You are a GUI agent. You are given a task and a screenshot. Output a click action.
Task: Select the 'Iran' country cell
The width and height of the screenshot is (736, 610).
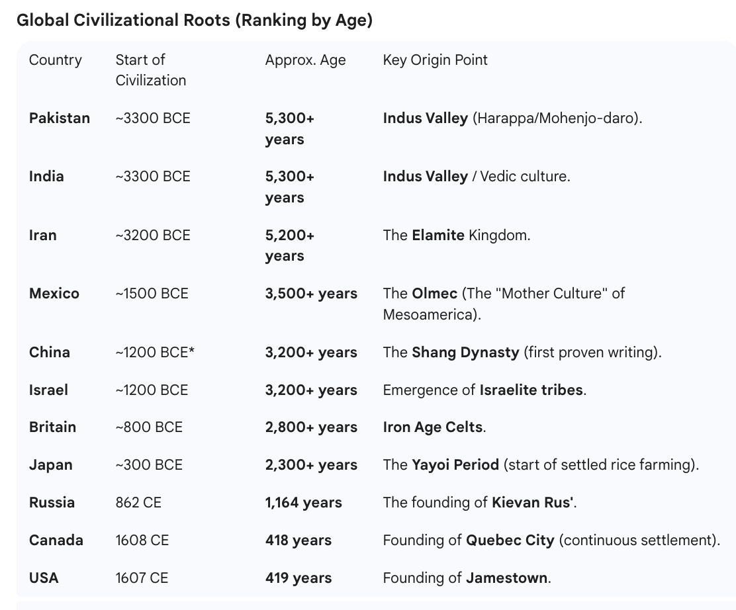click(x=43, y=235)
